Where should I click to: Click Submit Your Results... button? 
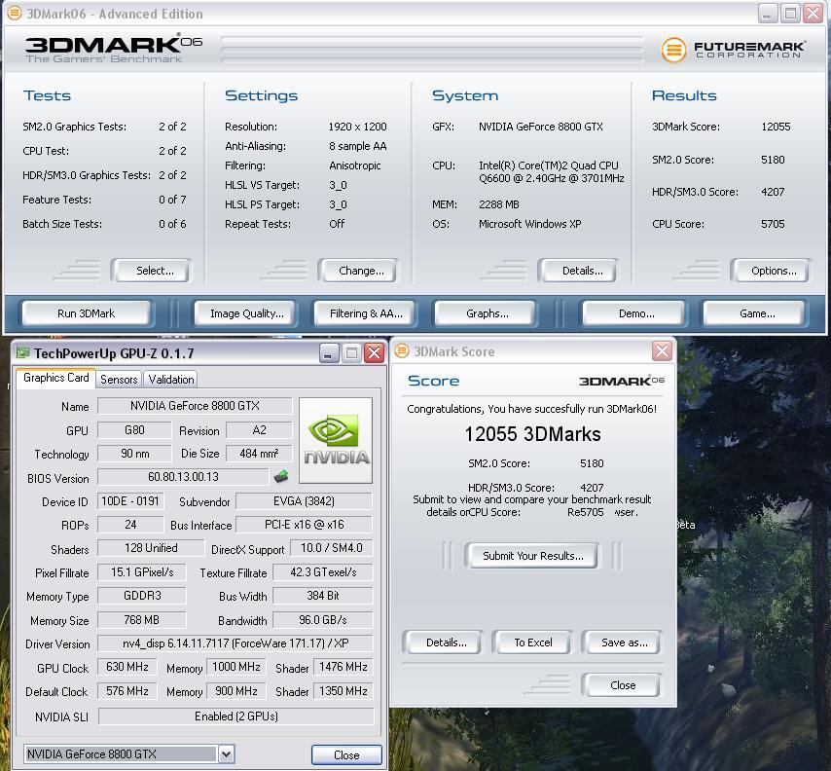[x=532, y=556]
